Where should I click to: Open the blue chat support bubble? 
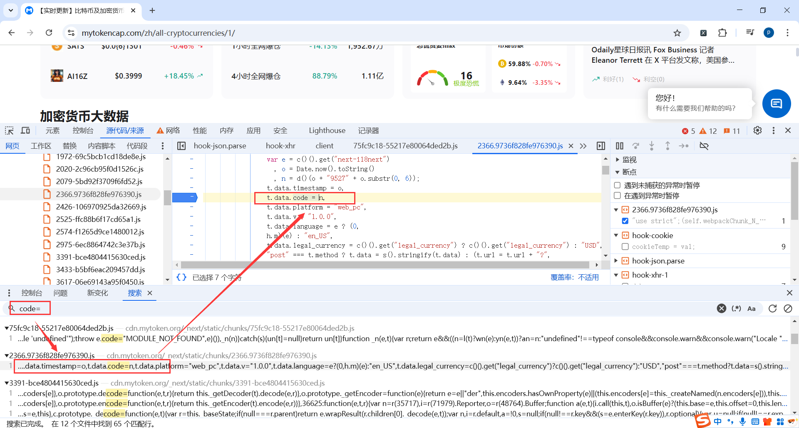(x=777, y=103)
